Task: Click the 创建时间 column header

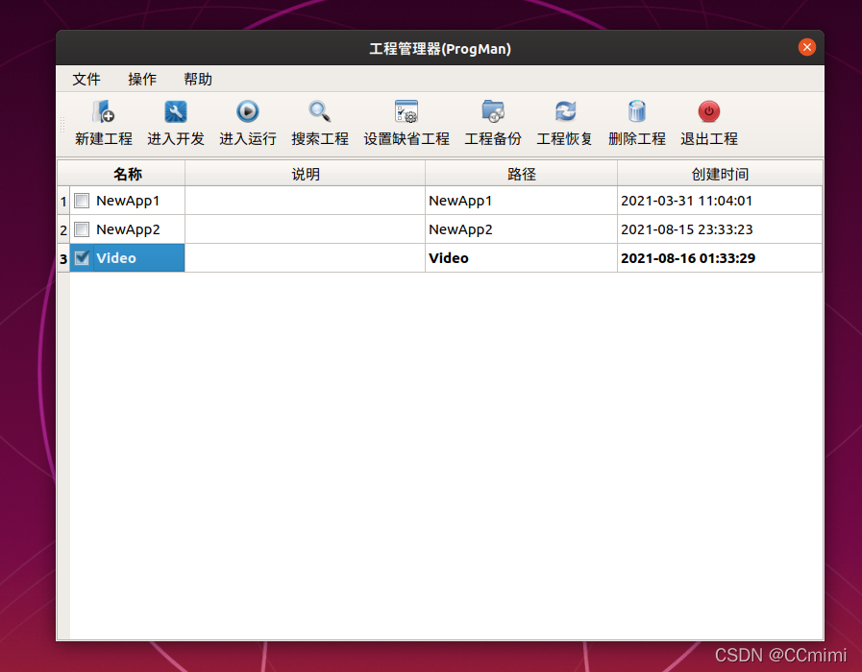Action: point(720,174)
